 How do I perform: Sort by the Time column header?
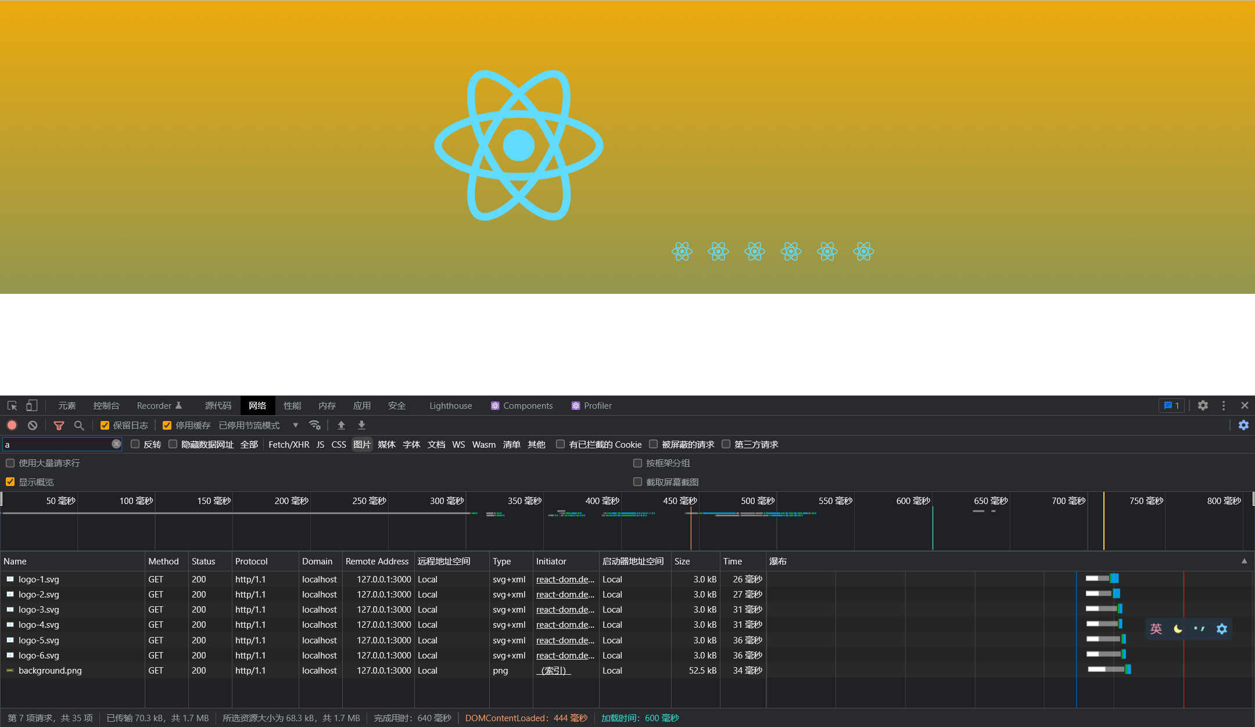click(743, 561)
